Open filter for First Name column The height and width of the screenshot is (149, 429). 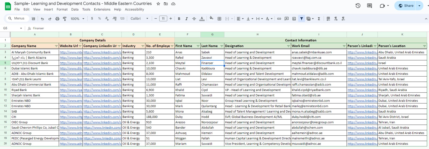(x=198, y=46)
